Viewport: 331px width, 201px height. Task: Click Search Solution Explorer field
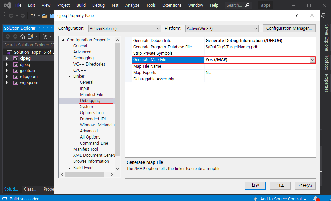(29, 45)
